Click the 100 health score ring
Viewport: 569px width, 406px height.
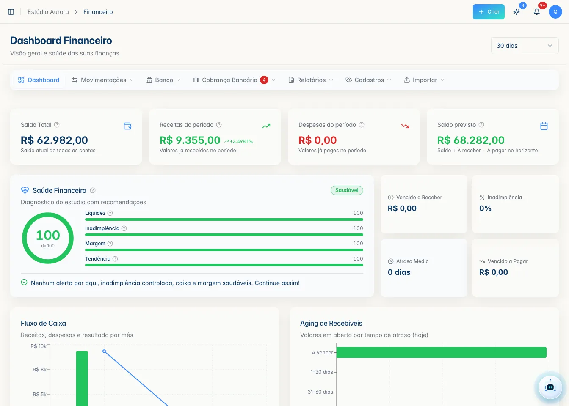(48, 238)
